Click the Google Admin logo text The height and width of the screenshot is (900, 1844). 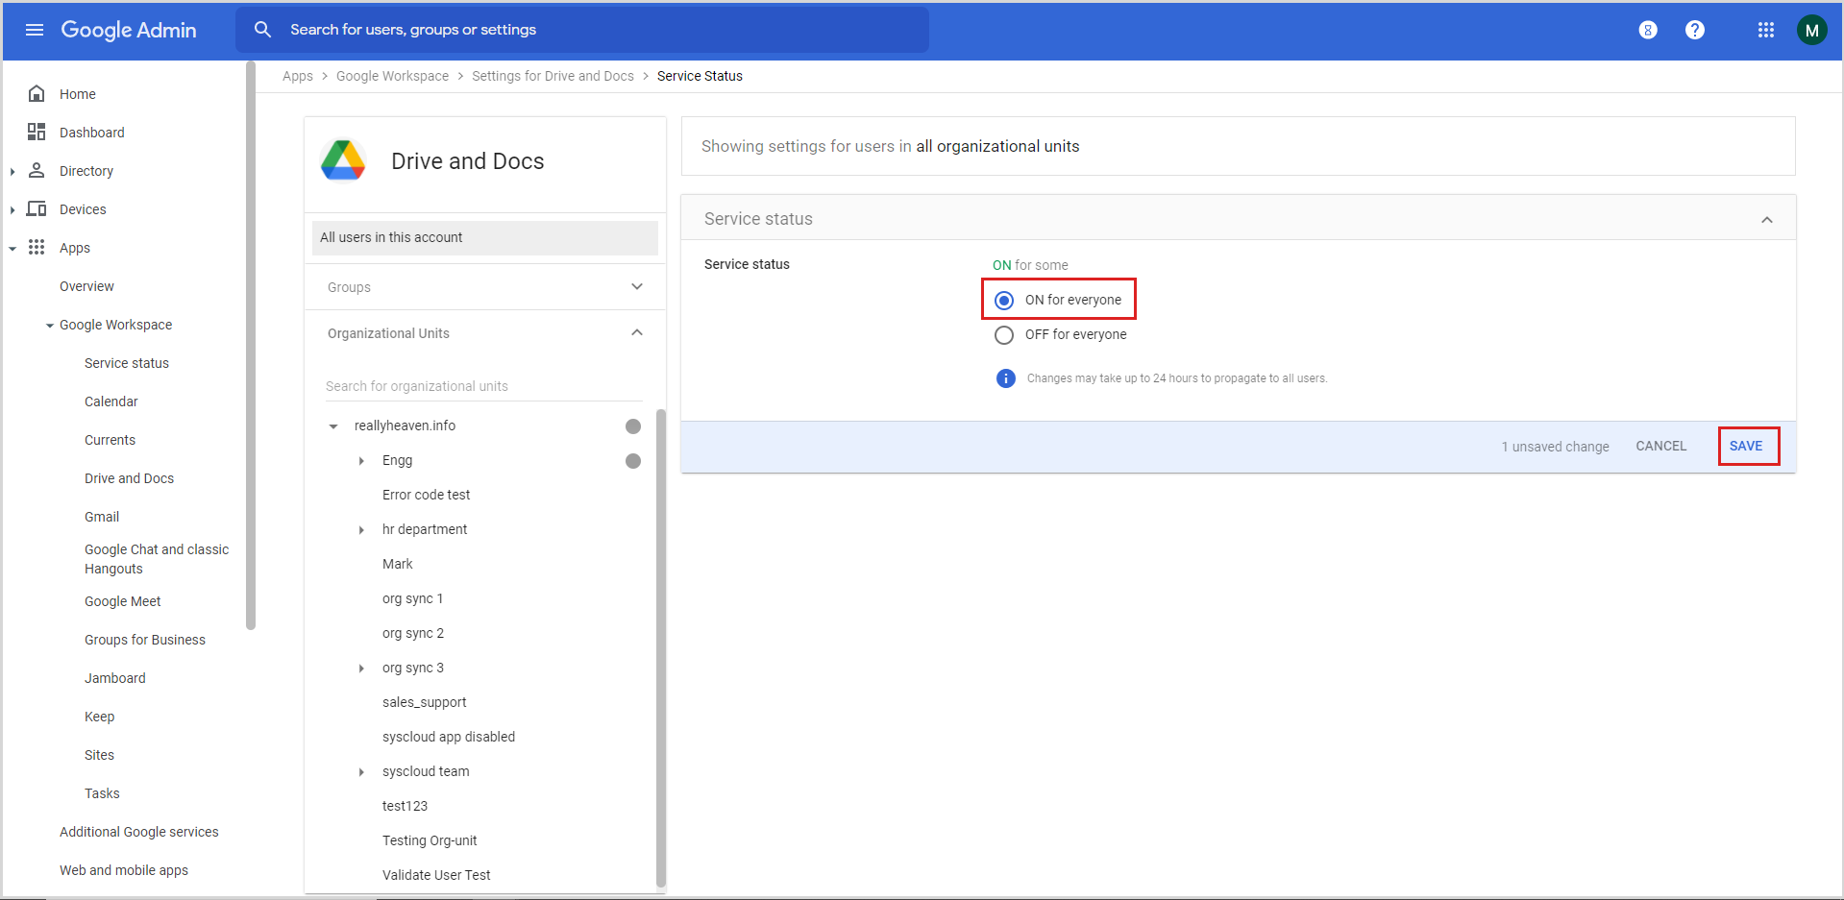(x=129, y=30)
